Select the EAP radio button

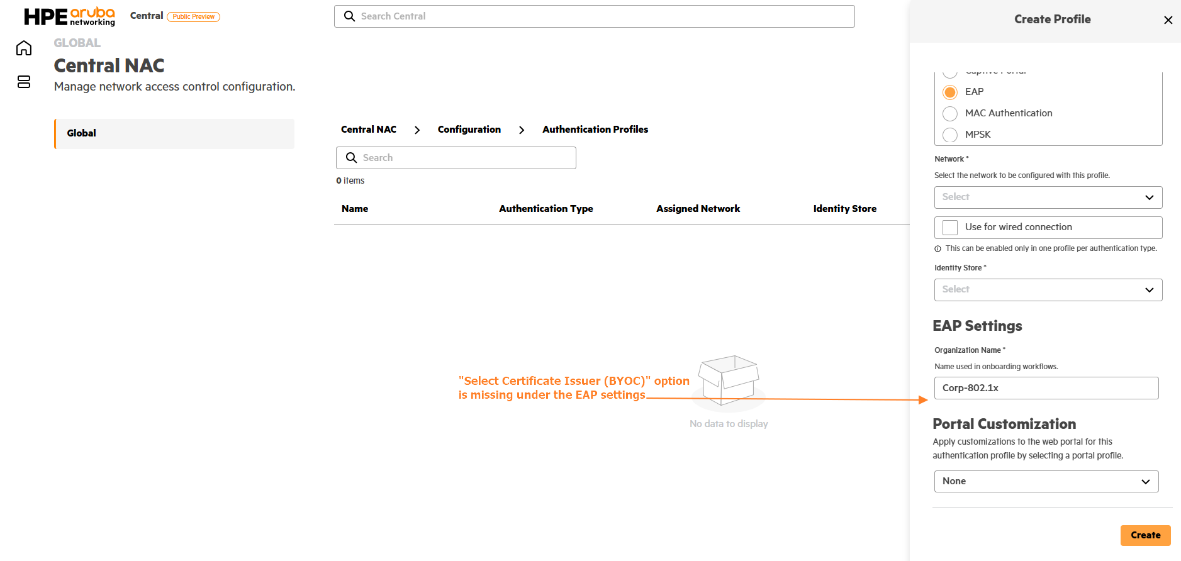[950, 92]
